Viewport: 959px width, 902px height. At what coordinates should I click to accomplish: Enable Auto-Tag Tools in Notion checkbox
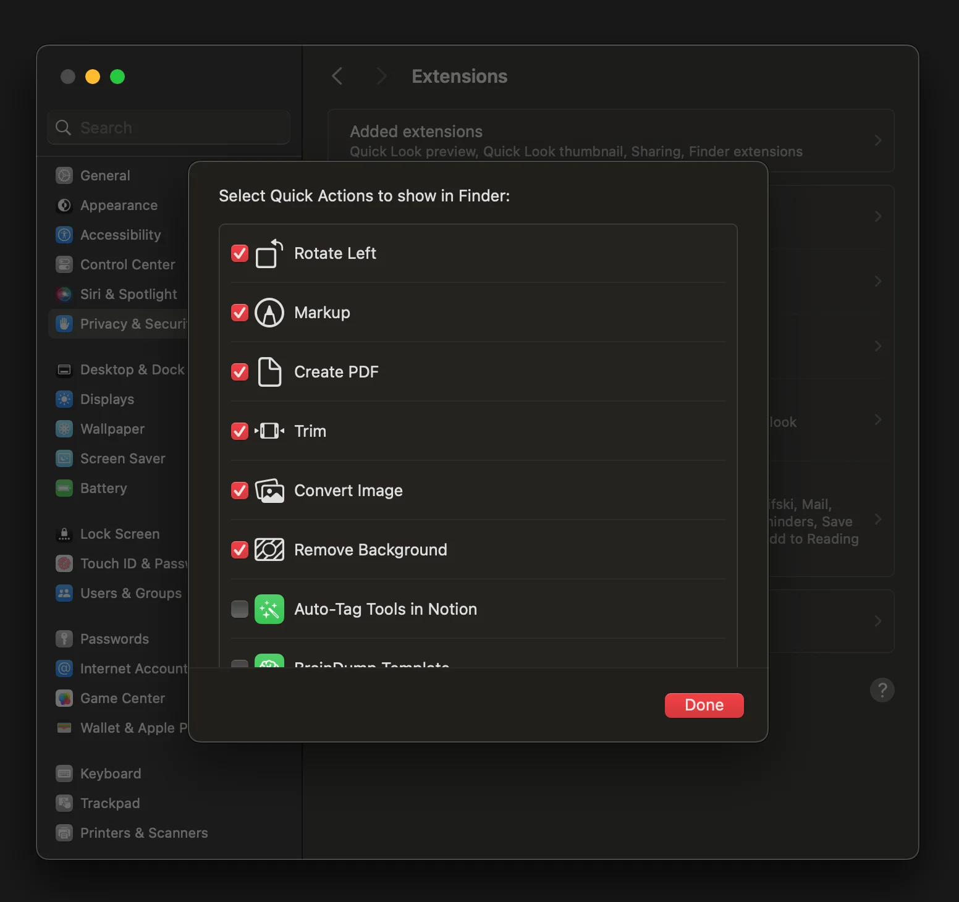point(240,609)
